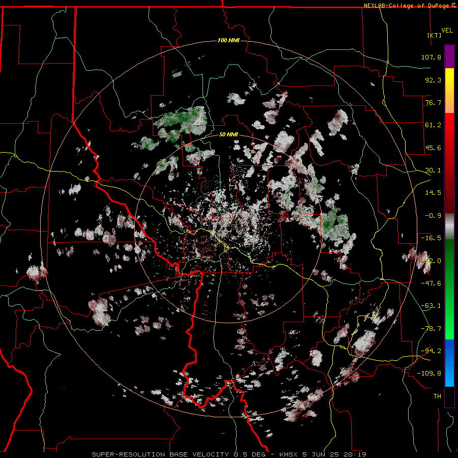Image resolution: width=458 pixels, height=458 pixels.
Task: Select the 61.2 velocity scale value
Action: 433,125
